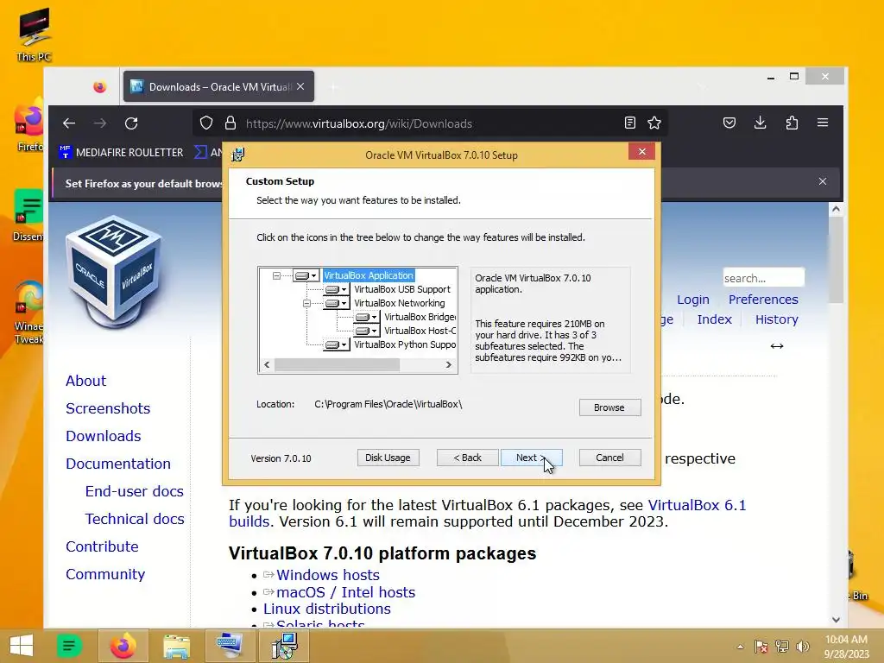Open Firefox application menu
The width and height of the screenshot is (884, 663).
click(823, 123)
